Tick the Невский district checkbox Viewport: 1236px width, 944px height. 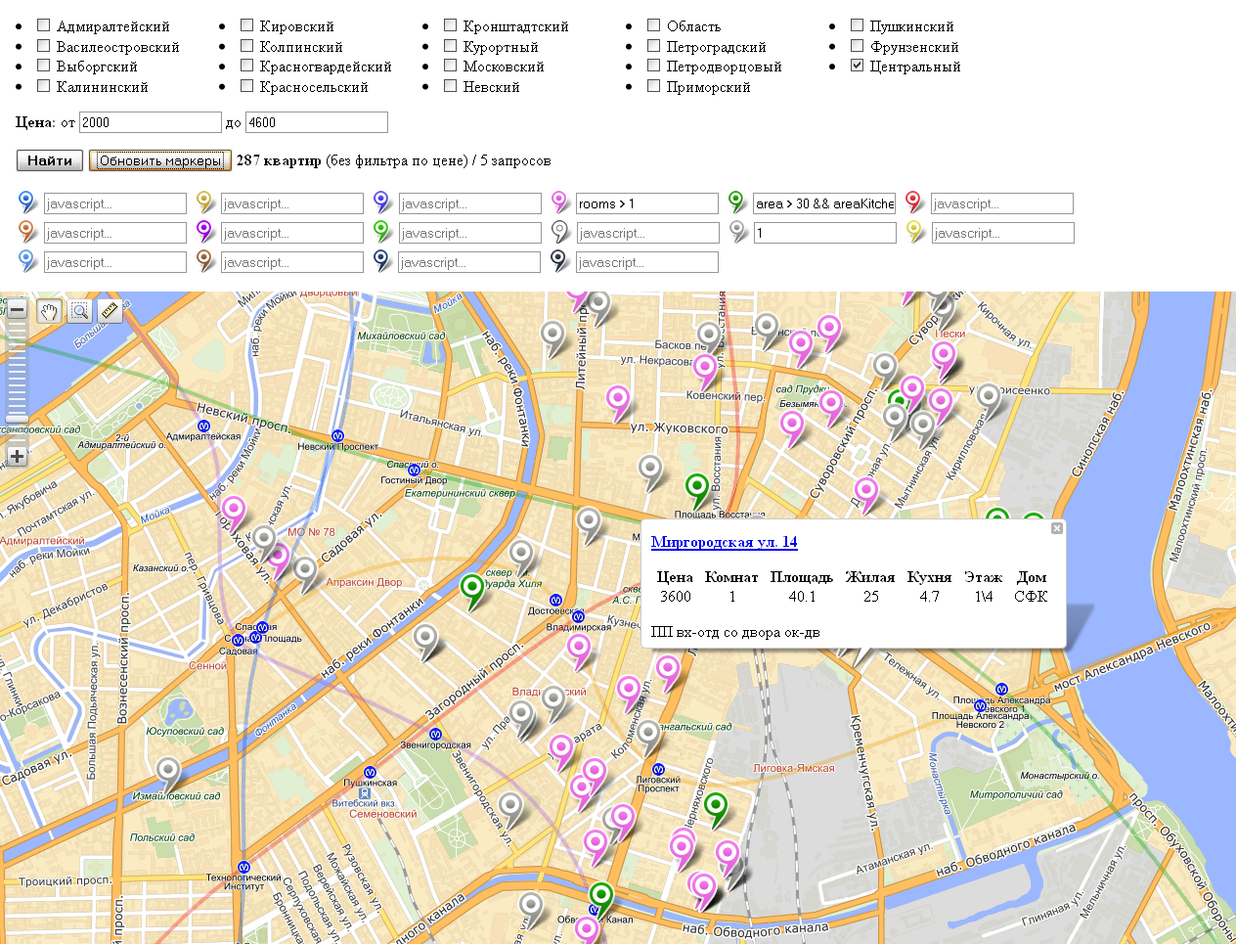pos(450,85)
